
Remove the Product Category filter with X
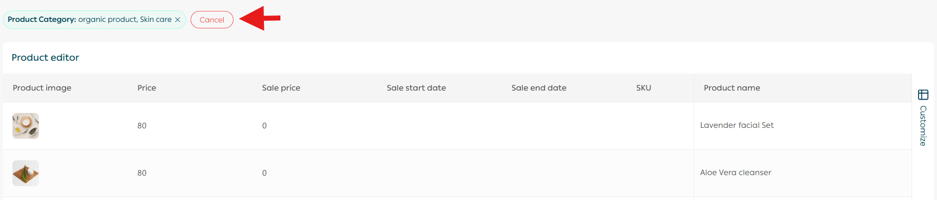[x=178, y=20]
